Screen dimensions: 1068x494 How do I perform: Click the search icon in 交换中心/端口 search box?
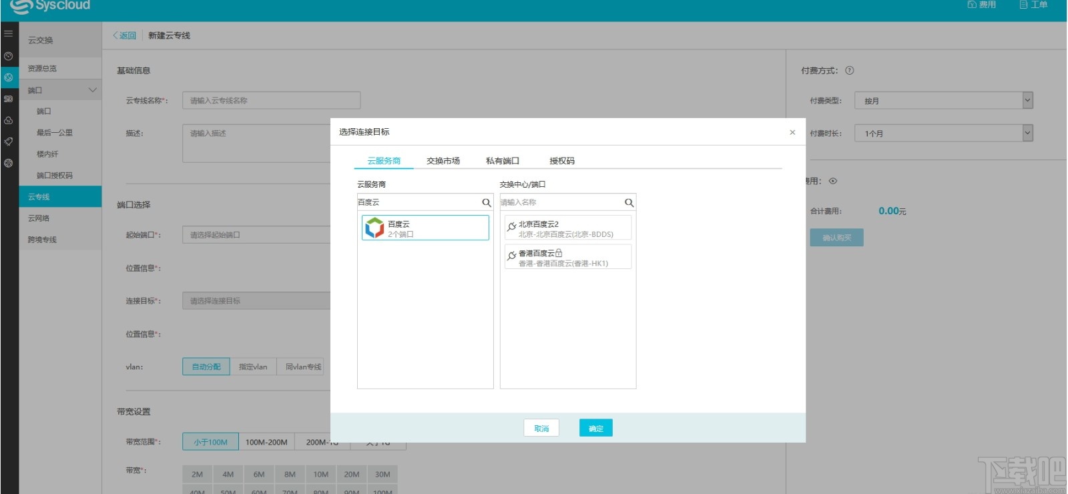click(629, 202)
